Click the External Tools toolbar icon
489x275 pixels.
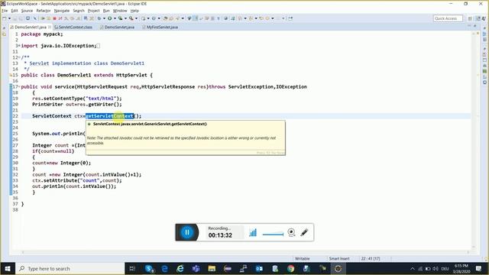coord(131,18)
